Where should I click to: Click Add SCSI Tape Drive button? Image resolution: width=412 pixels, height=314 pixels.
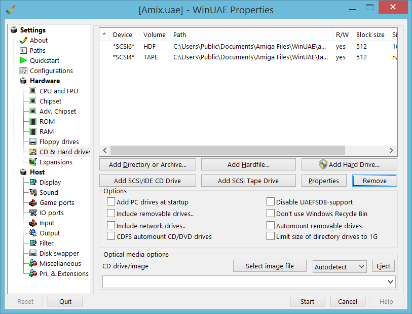(x=248, y=181)
